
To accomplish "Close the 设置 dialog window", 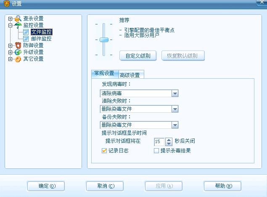I will point(262,3).
